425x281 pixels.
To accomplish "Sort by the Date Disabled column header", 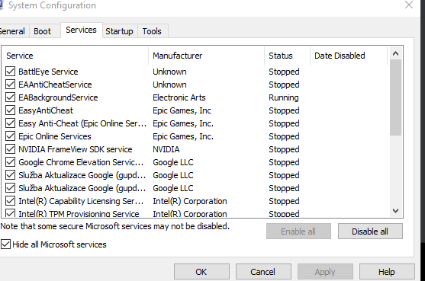I will 349,56.
